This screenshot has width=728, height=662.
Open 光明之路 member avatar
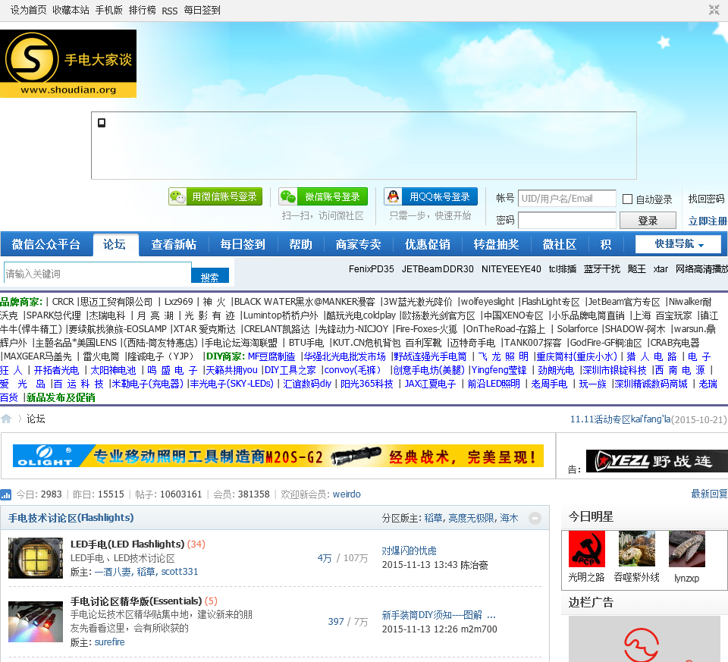point(587,549)
